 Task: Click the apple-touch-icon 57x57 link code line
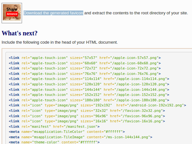tap(85, 58)
